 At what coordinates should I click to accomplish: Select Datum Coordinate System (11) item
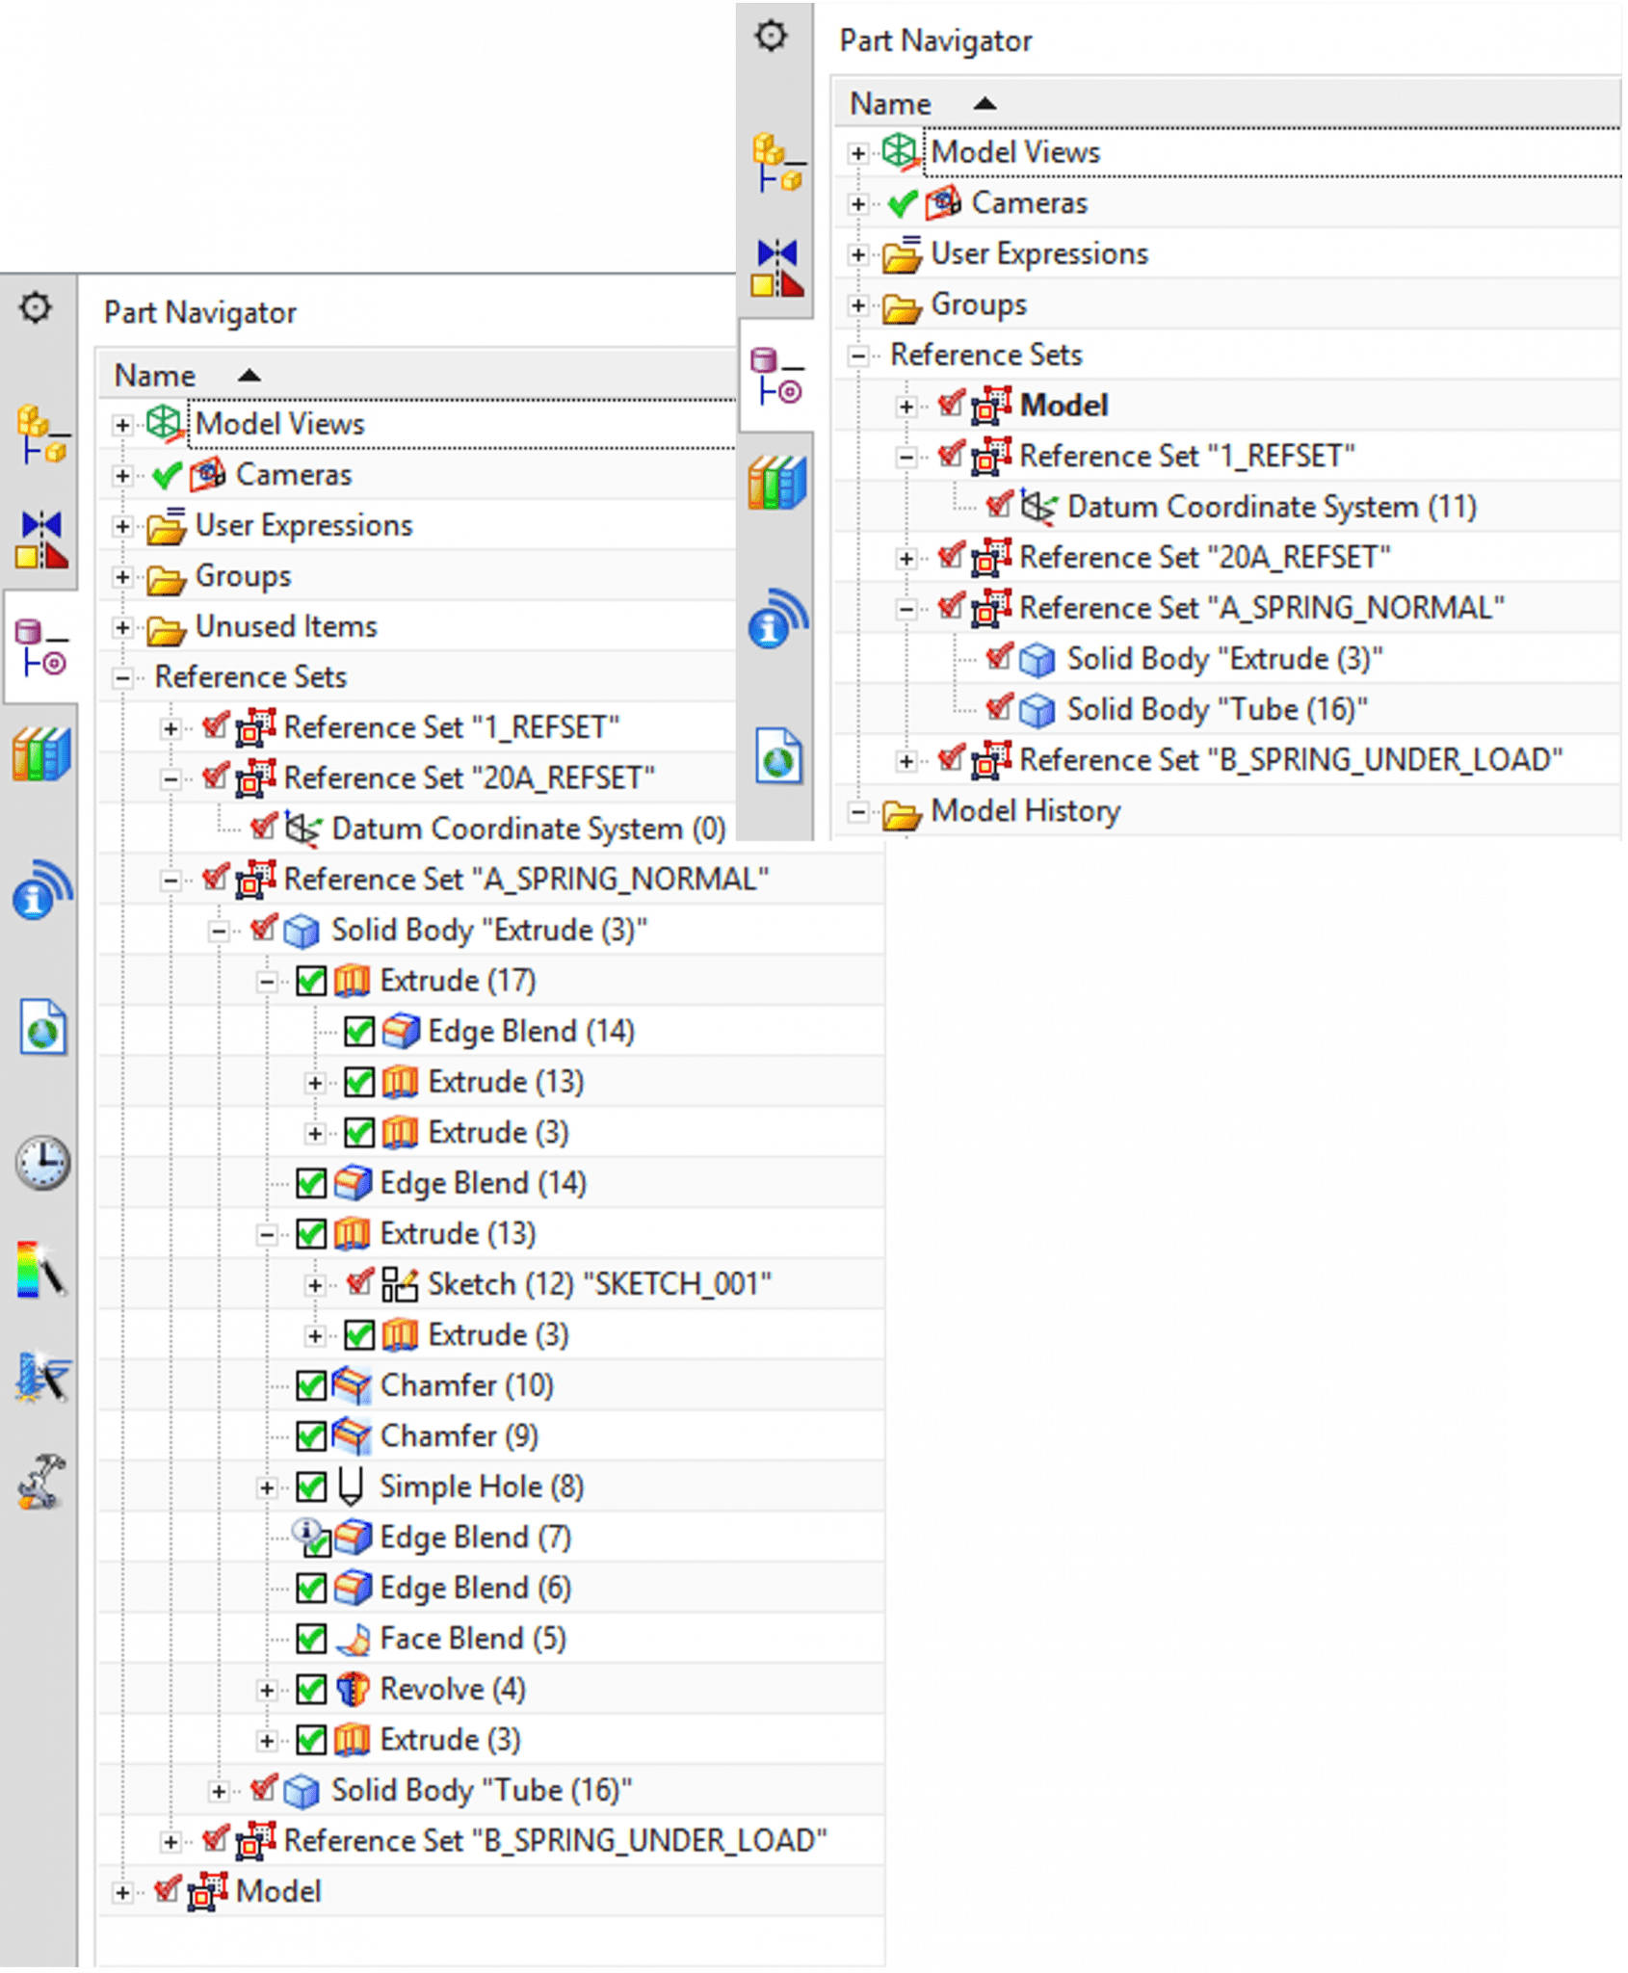coord(1271,507)
